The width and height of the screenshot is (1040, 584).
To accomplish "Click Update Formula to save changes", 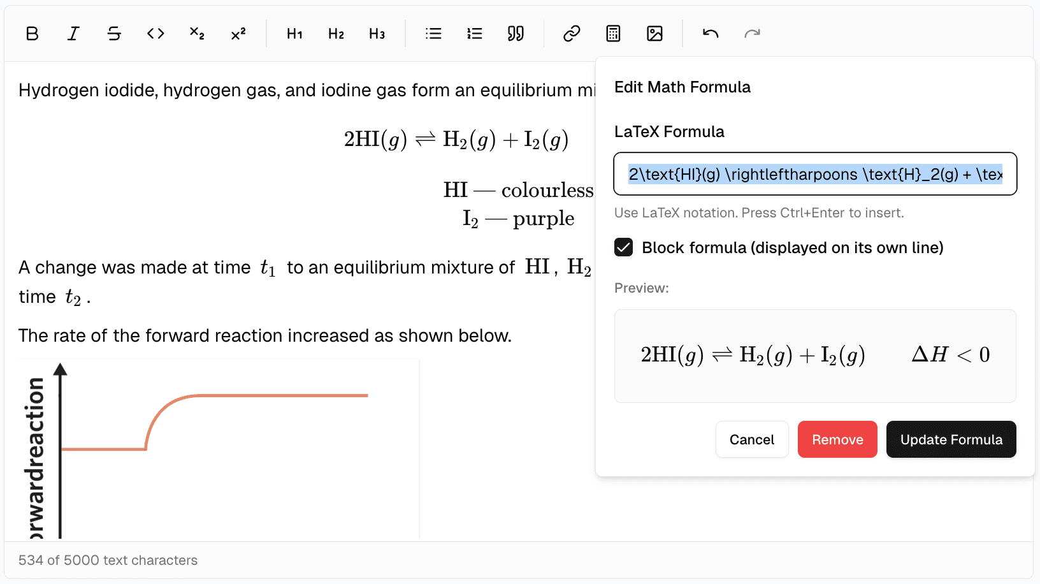I will [951, 439].
